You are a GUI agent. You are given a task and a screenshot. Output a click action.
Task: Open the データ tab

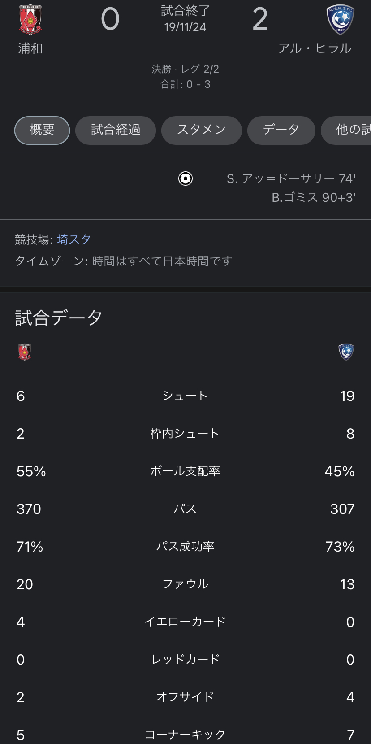[x=281, y=130]
